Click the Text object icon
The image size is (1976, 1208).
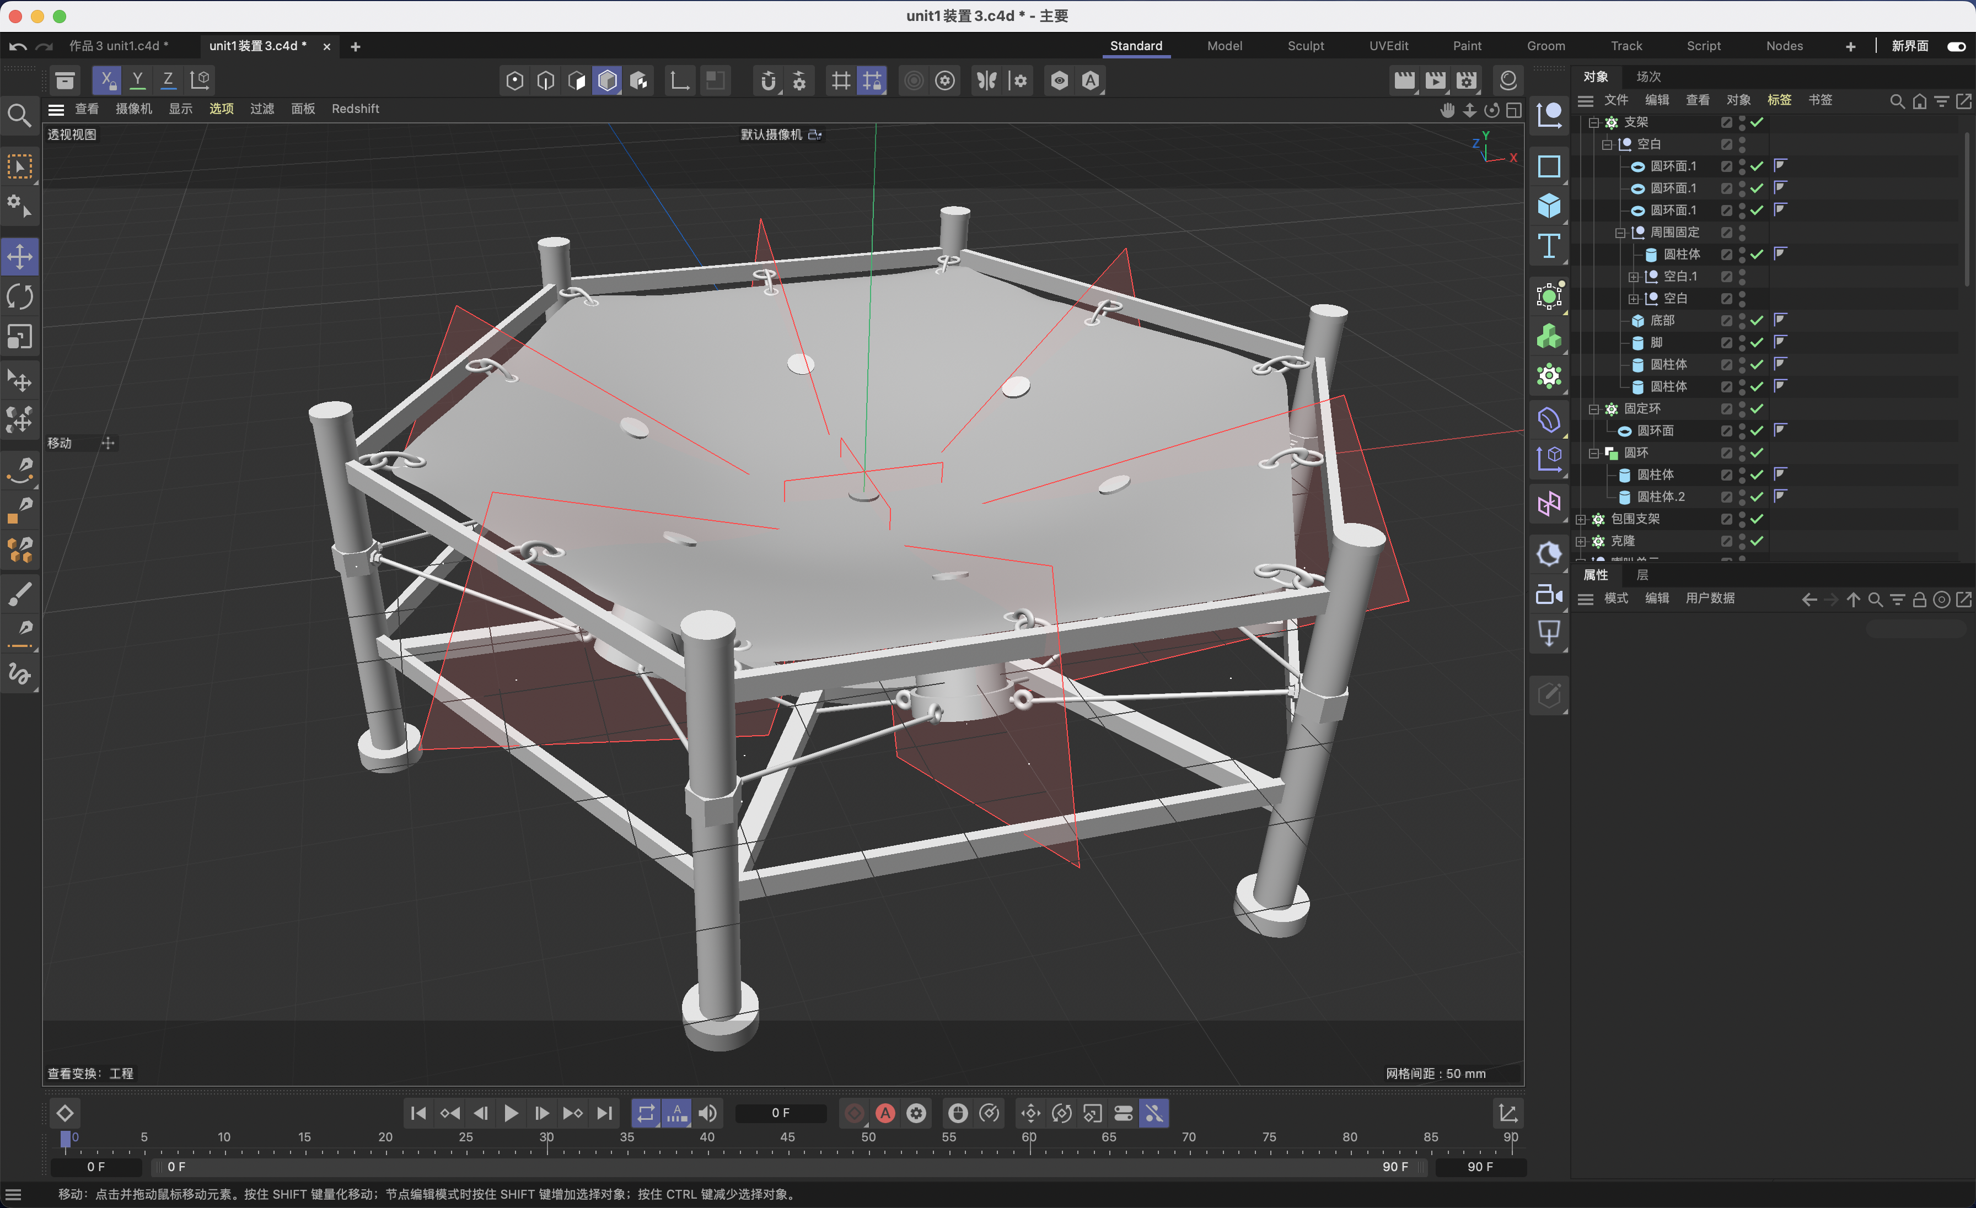tap(1549, 246)
